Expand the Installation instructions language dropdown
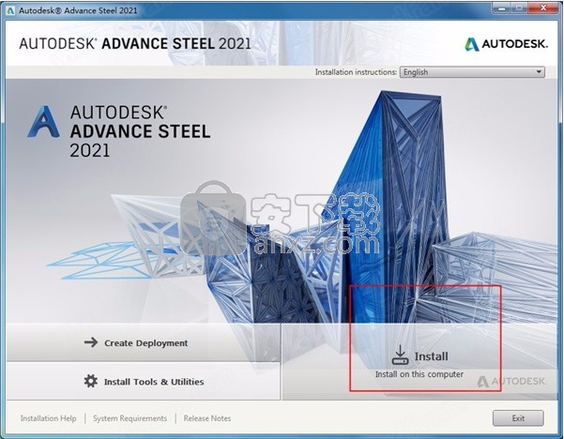564x439 pixels. (472, 72)
